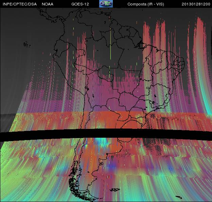Click the 'Composta (IR - VIS)' label
212x202 pixels.
coord(146,4)
